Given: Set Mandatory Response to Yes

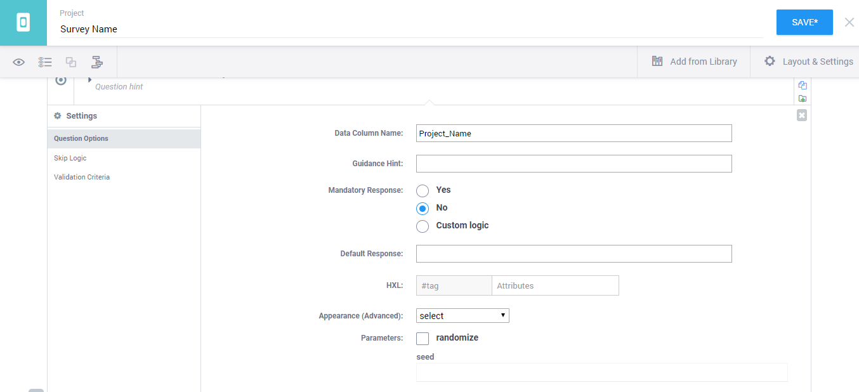Looking at the screenshot, I should (423, 190).
